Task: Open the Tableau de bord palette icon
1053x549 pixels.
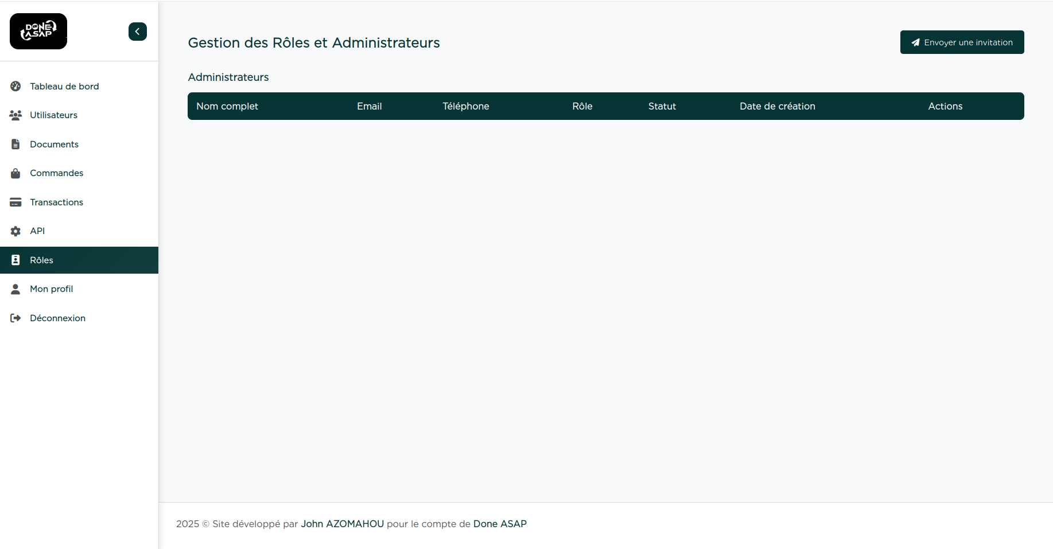Action: (15, 86)
